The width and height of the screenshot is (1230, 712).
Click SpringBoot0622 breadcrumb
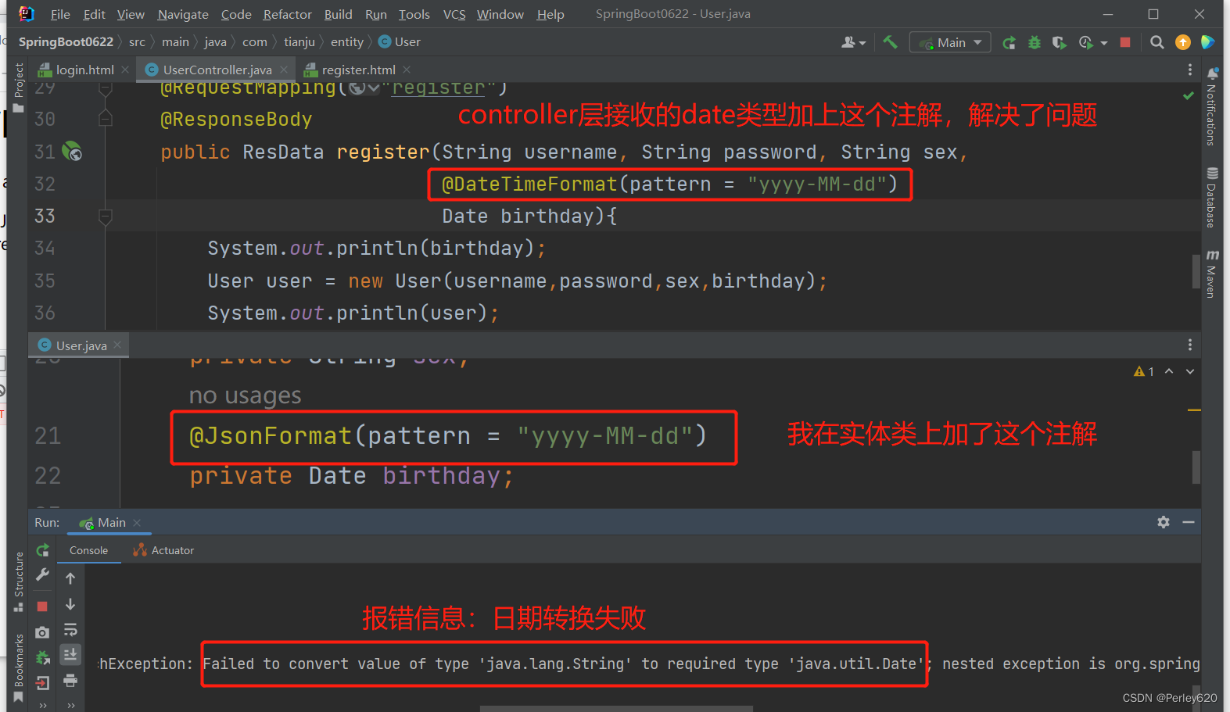click(66, 42)
